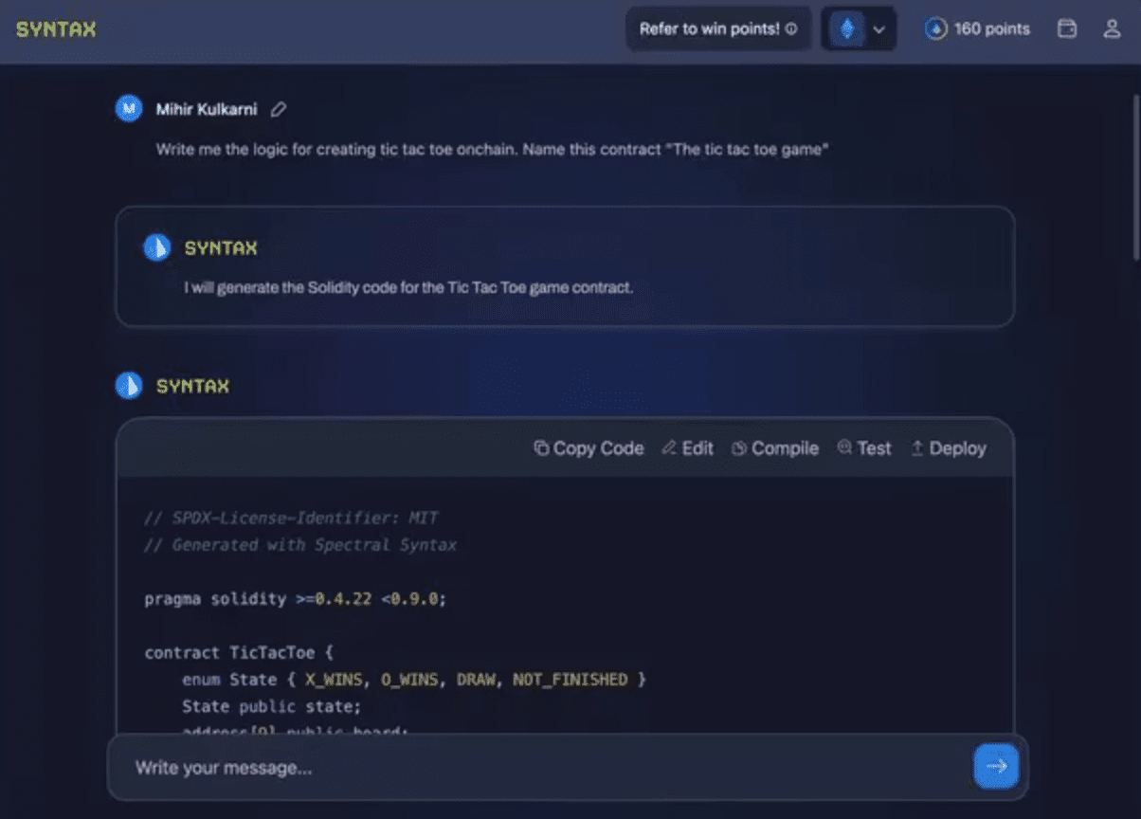Click the points coin icon near 160 points

(936, 28)
